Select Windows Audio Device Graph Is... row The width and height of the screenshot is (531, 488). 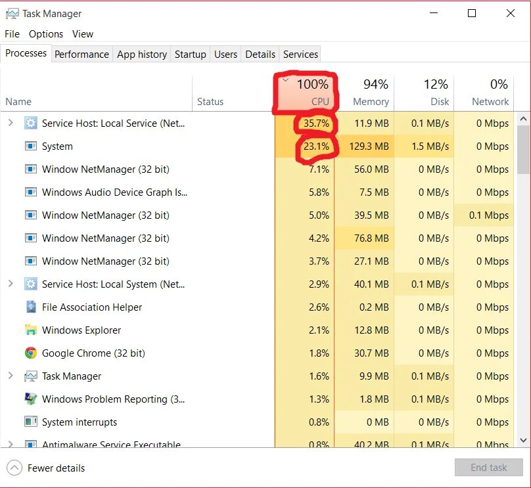point(257,192)
